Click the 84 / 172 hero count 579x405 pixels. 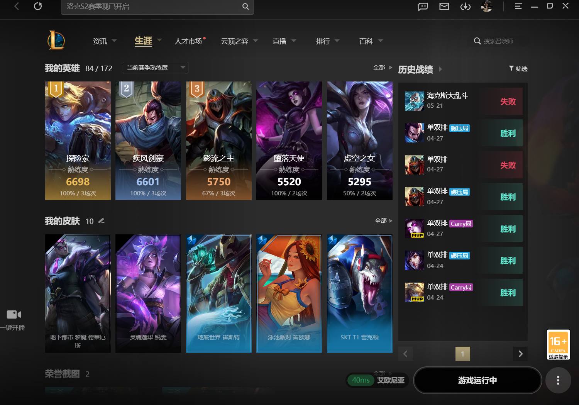pos(99,68)
